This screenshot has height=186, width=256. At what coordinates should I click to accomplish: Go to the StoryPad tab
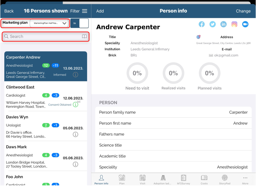tap(225, 179)
